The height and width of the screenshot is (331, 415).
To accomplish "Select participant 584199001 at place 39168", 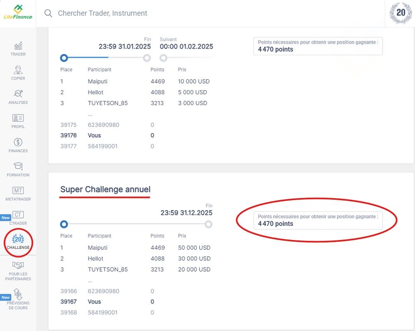I will [103, 312].
